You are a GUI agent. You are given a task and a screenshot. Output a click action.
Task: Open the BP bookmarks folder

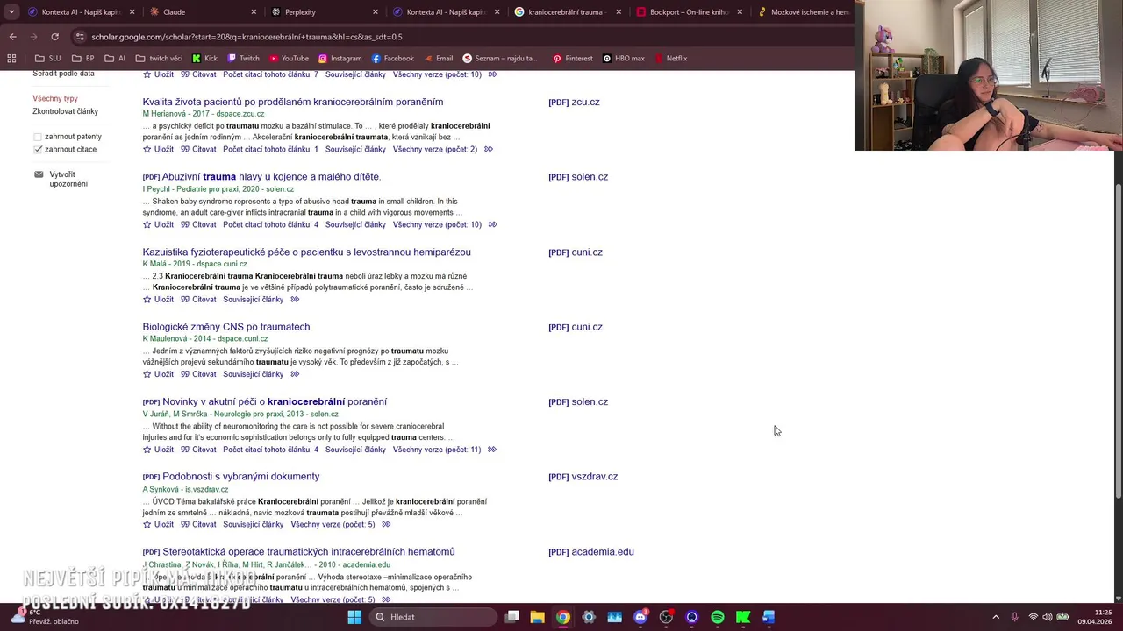coord(82,59)
